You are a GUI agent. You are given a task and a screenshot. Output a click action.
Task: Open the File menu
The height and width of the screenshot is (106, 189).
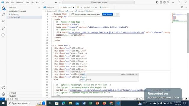pos(7,2)
